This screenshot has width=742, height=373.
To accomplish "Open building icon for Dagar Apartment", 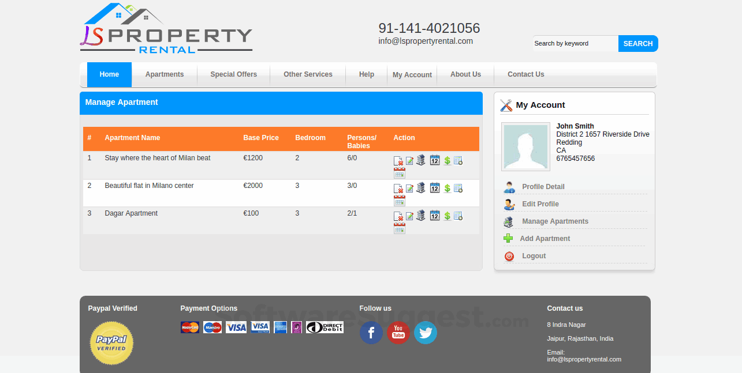I will click(421, 215).
